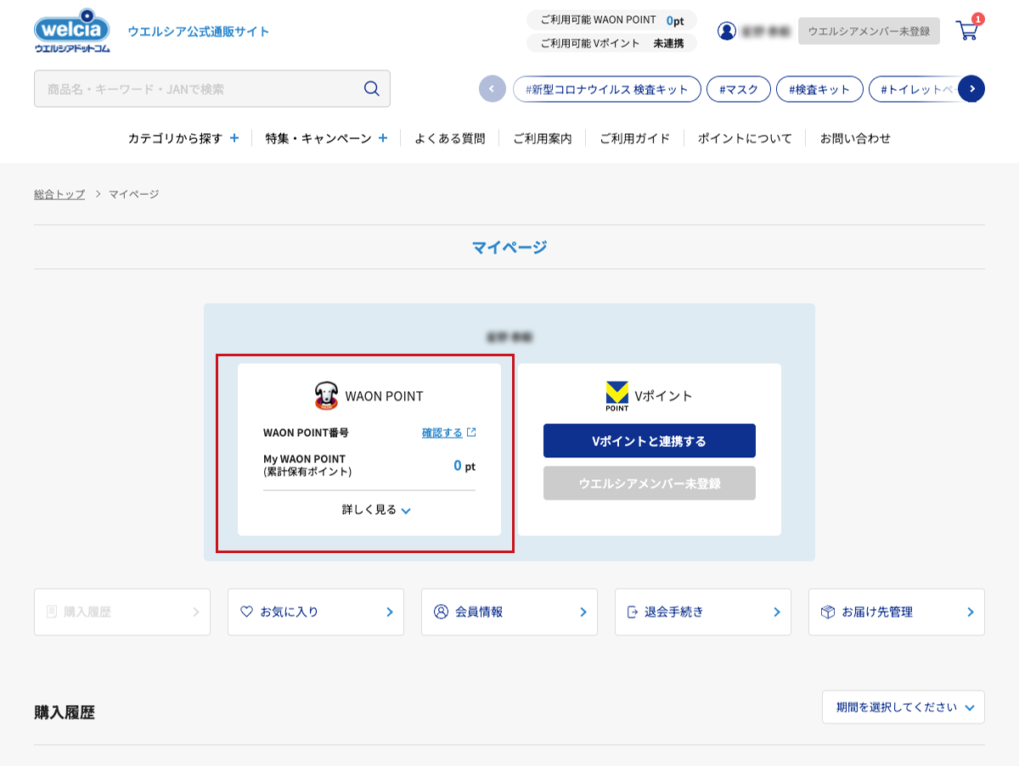Click the 購入履歴 navigation button
1019x766 pixels.
pyautogui.click(x=122, y=612)
